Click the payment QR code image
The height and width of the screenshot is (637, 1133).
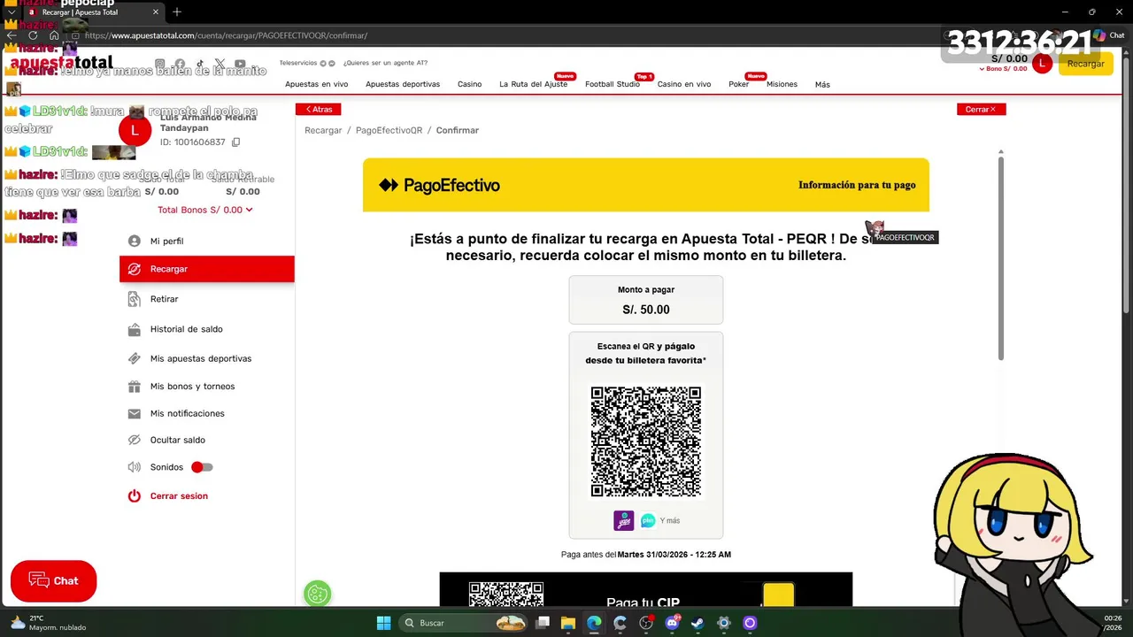click(646, 441)
